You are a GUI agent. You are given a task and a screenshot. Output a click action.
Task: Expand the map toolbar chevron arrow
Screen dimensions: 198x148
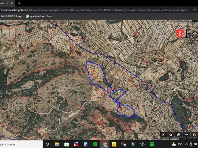click(x=163, y=135)
